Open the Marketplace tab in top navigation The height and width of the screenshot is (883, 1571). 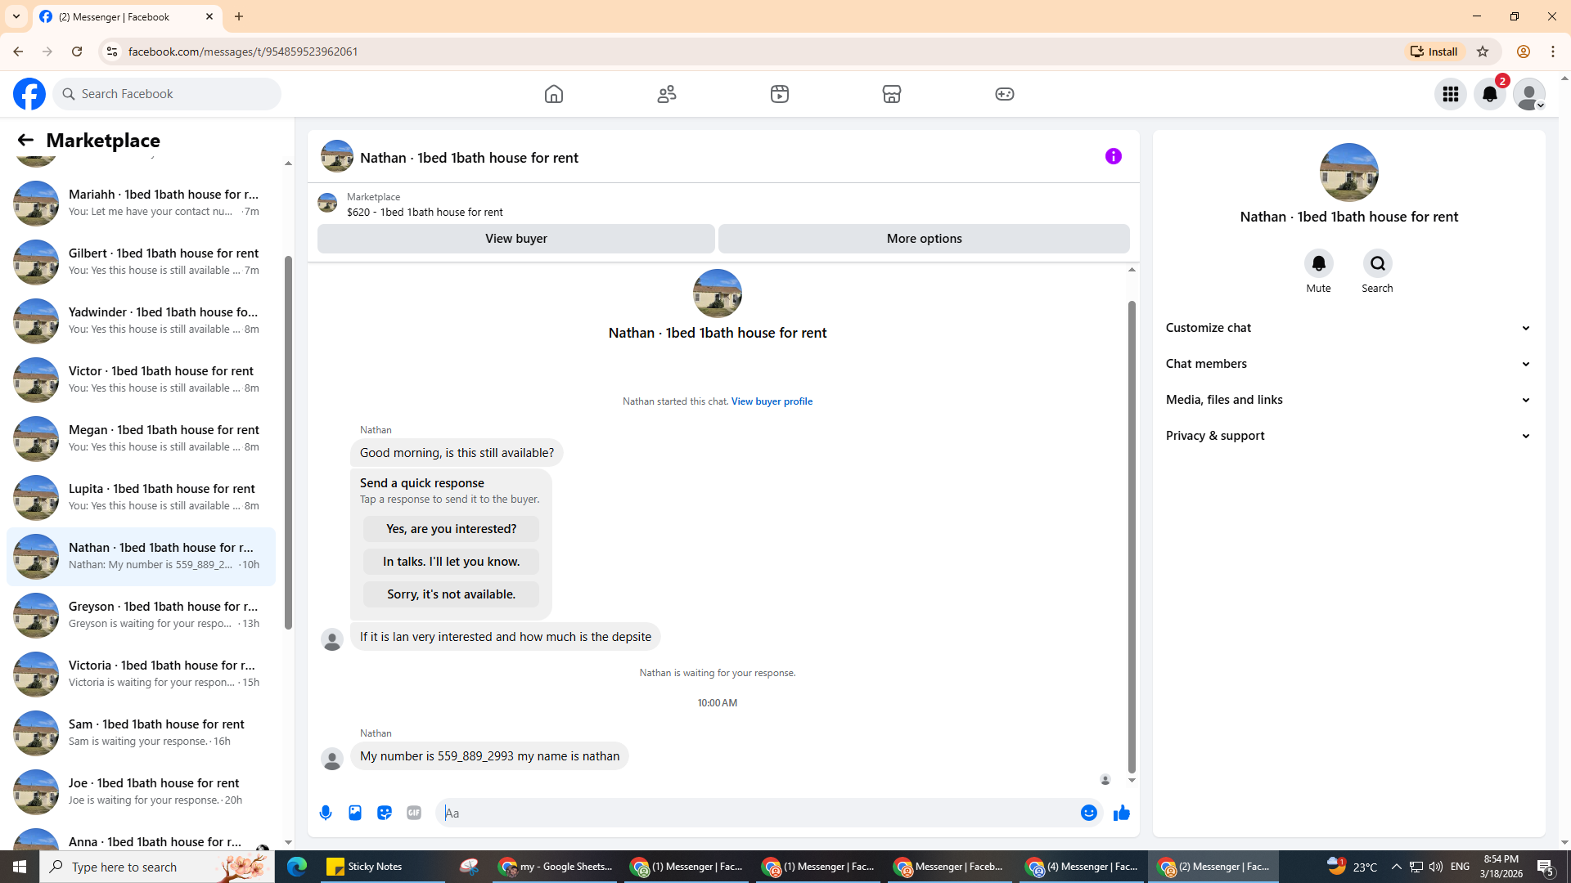pos(892,94)
